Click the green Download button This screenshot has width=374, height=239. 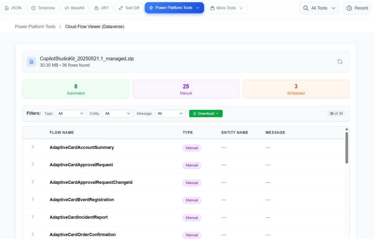click(205, 114)
